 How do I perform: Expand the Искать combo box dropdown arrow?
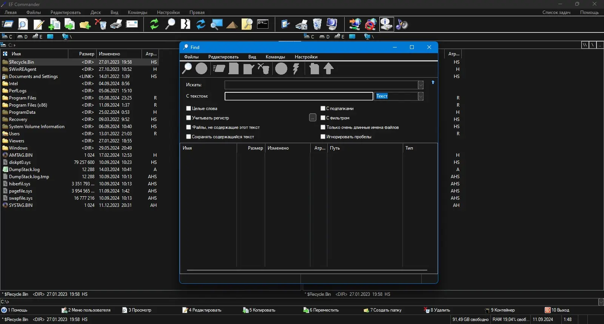coord(421,85)
